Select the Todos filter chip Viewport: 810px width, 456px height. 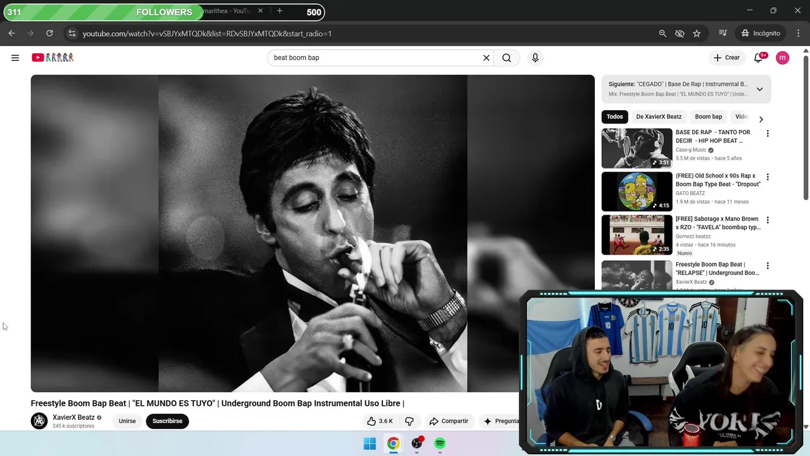pos(614,117)
